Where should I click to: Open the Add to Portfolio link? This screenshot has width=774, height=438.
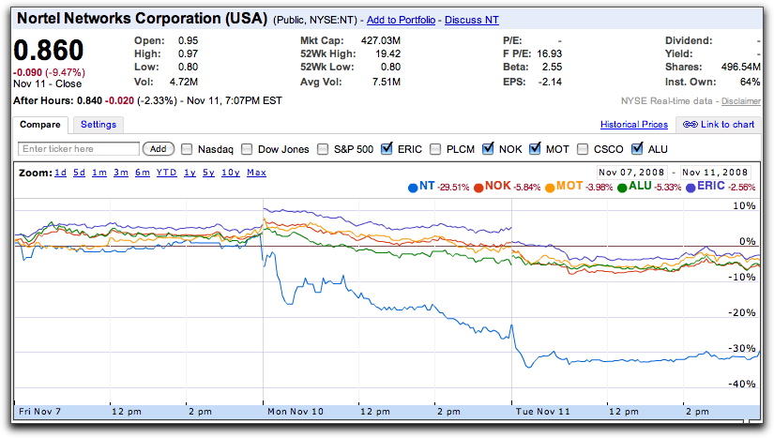pos(401,20)
